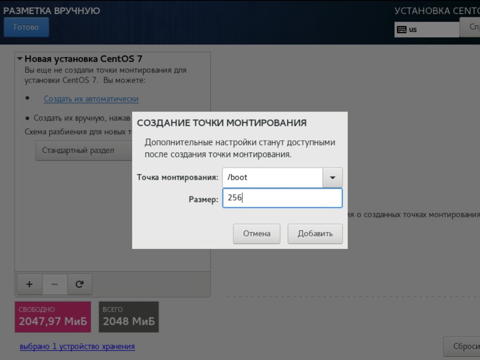
Task: Click the Размер input field containing 256
Action: (282, 198)
